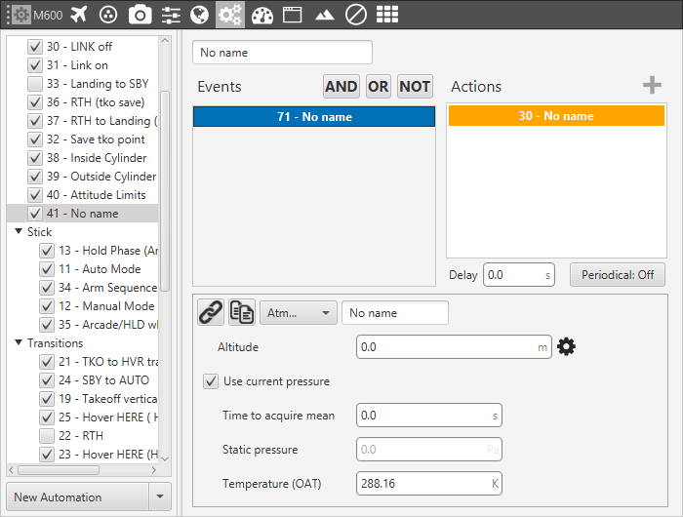The image size is (683, 517).
Task: Click the New Automation button
Action: pos(78,497)
